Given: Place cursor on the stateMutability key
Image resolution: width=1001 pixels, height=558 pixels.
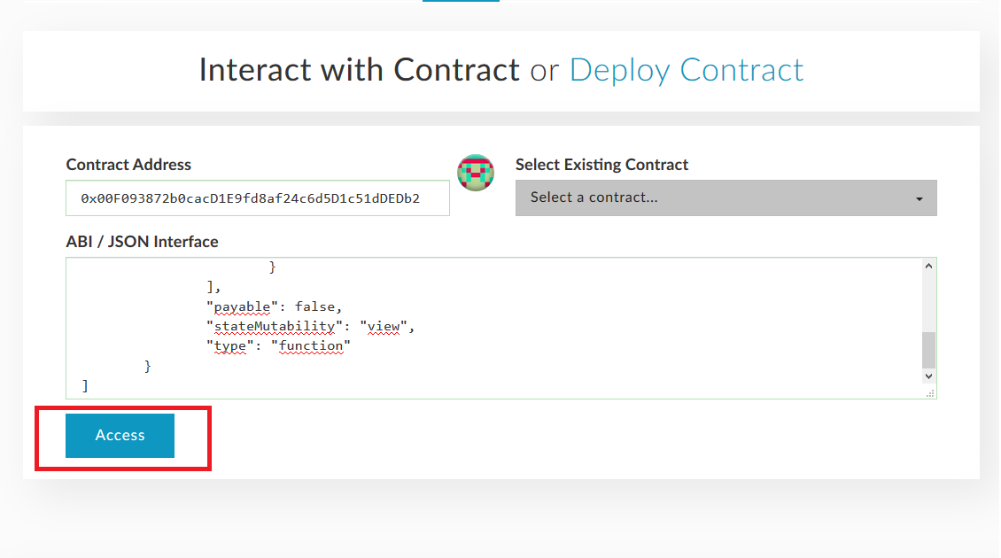Looking at the screenshot, I should (x=275, y=327).
